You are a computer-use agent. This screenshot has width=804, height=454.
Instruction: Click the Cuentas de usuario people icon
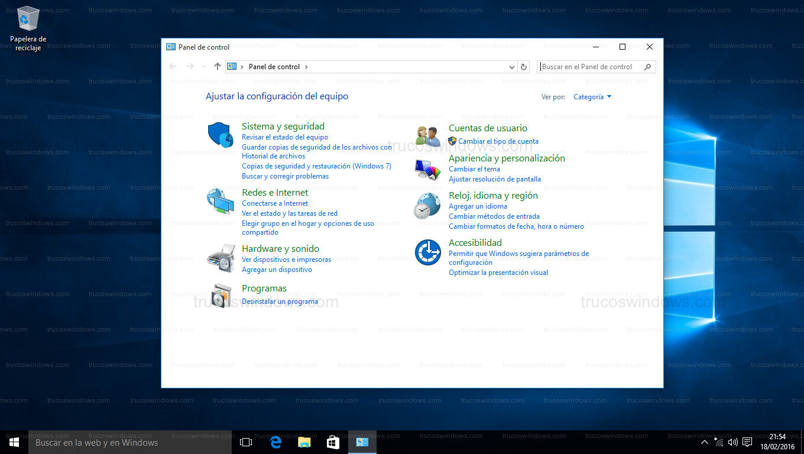[x=427, y=134]
